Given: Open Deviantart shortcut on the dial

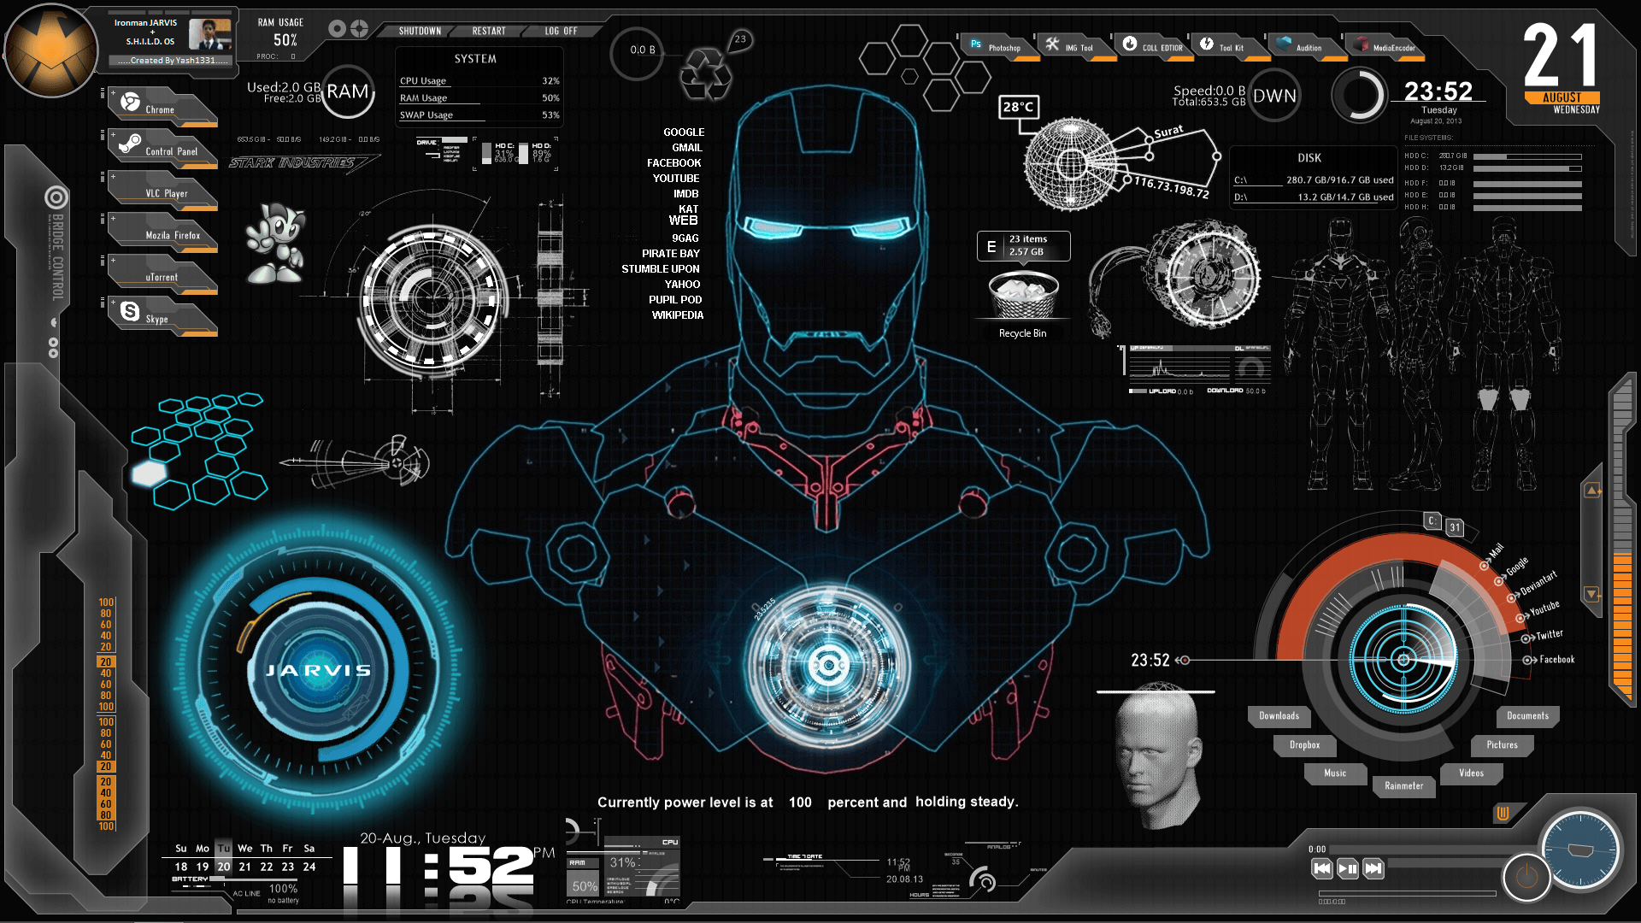Looking at the screenshot, I should [1533, 585].
